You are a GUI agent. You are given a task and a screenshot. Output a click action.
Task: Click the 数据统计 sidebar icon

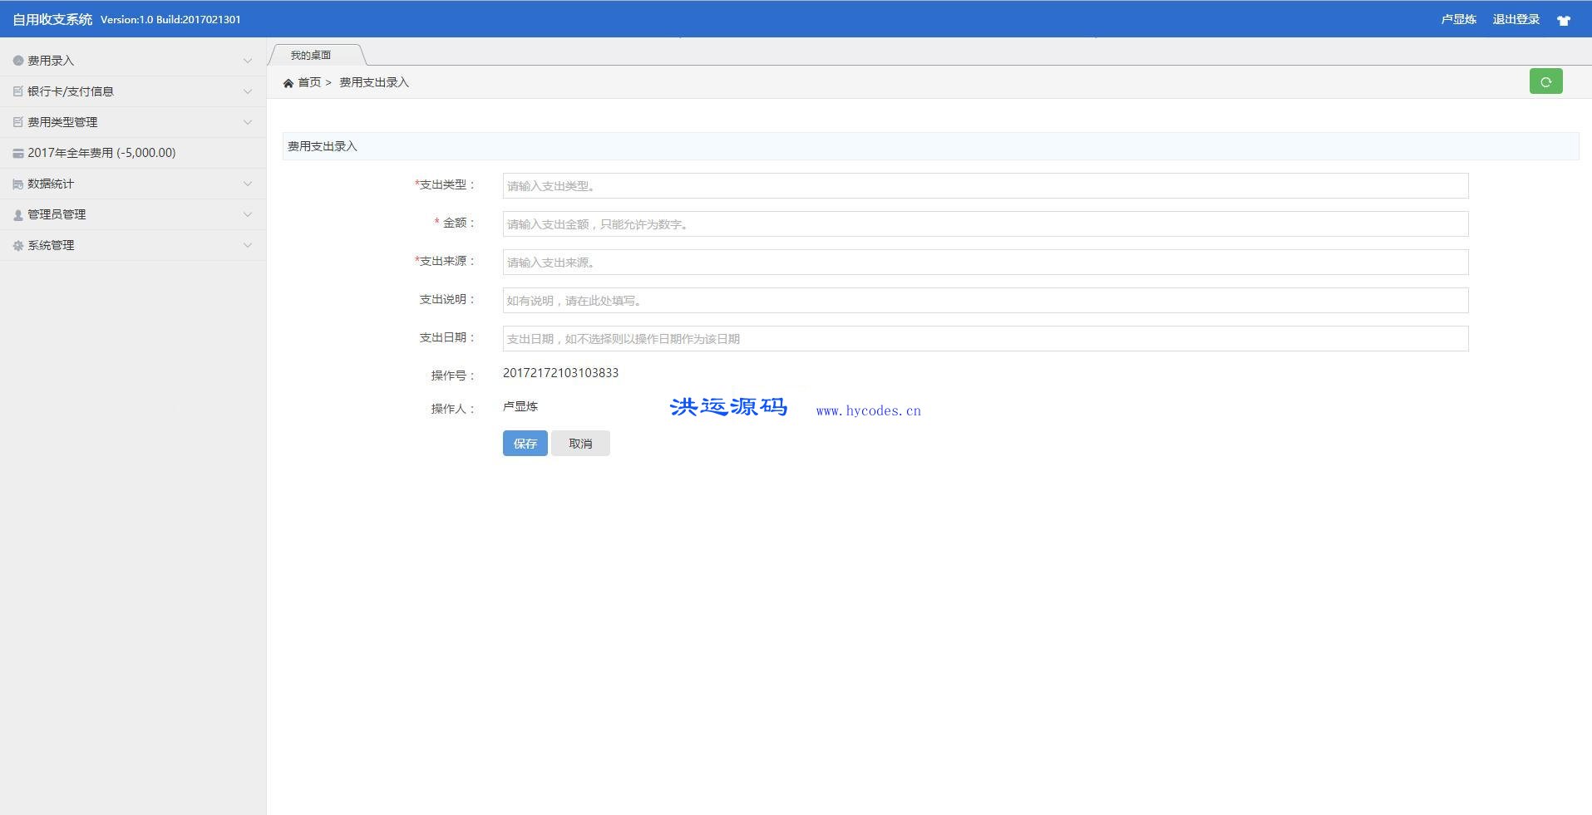[x=18, y=184]
